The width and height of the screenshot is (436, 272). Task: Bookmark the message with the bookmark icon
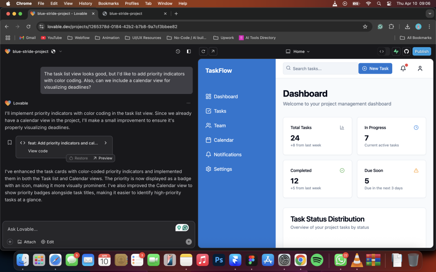[10, 142]
